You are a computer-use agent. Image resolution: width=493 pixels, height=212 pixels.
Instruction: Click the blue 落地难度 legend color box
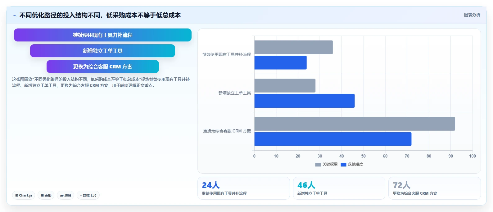pos(343,165)
